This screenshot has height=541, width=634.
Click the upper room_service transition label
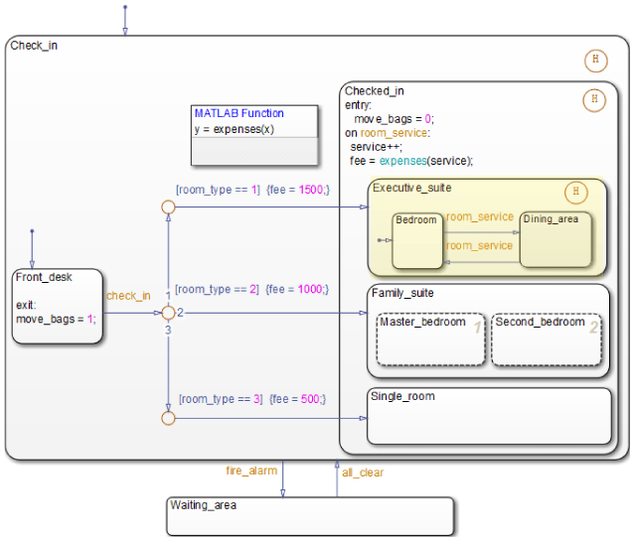(x=480, y=217)
